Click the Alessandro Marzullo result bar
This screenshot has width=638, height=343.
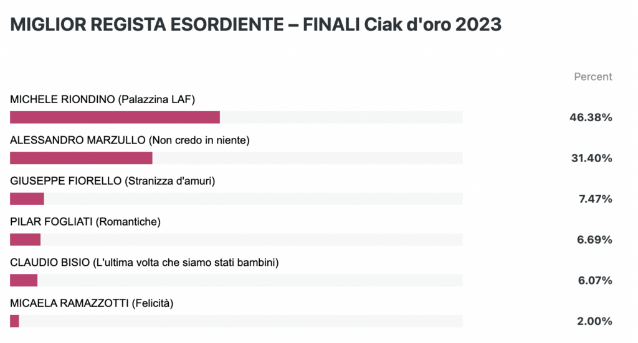point(236,158)
